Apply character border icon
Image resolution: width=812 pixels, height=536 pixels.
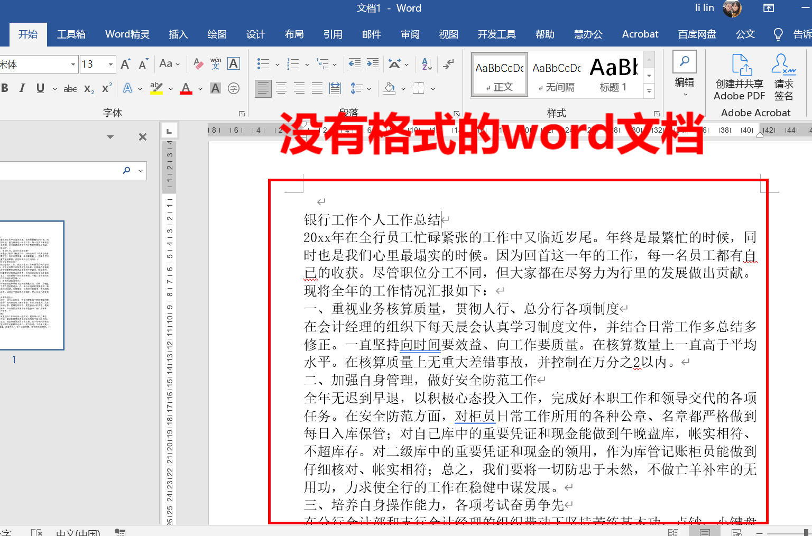(234, 64)
